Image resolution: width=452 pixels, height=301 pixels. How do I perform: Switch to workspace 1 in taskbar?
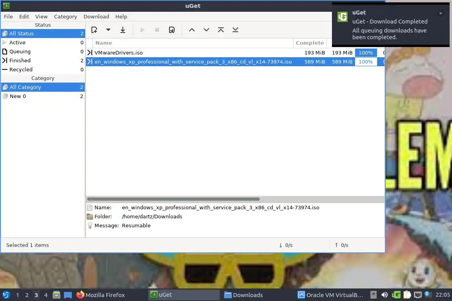coord(18,295)
